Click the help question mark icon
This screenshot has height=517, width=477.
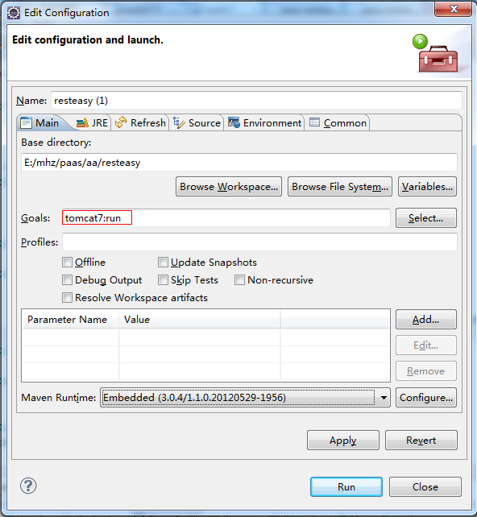28,486
